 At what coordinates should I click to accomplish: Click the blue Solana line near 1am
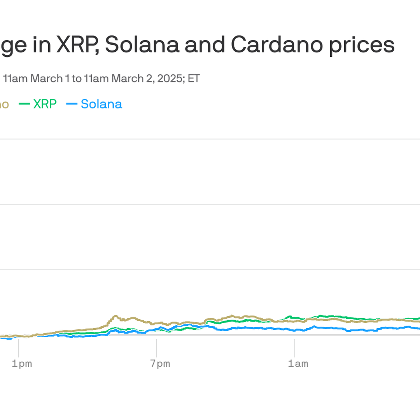(x=295, y=330)
